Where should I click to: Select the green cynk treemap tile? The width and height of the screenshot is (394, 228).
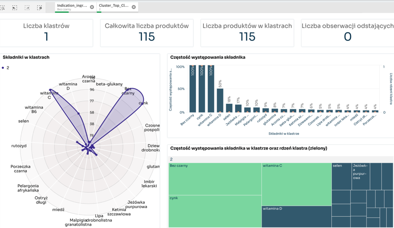215,211
